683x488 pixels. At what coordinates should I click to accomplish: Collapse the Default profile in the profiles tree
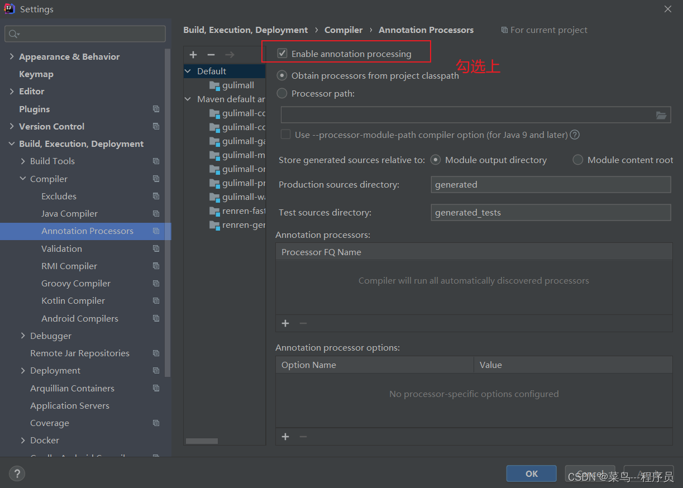187,71
